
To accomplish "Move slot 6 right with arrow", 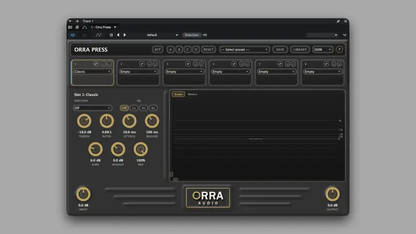I will [339, 64].
